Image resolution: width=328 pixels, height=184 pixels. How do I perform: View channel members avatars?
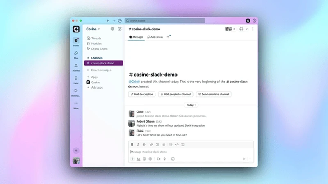coord(230,29)
